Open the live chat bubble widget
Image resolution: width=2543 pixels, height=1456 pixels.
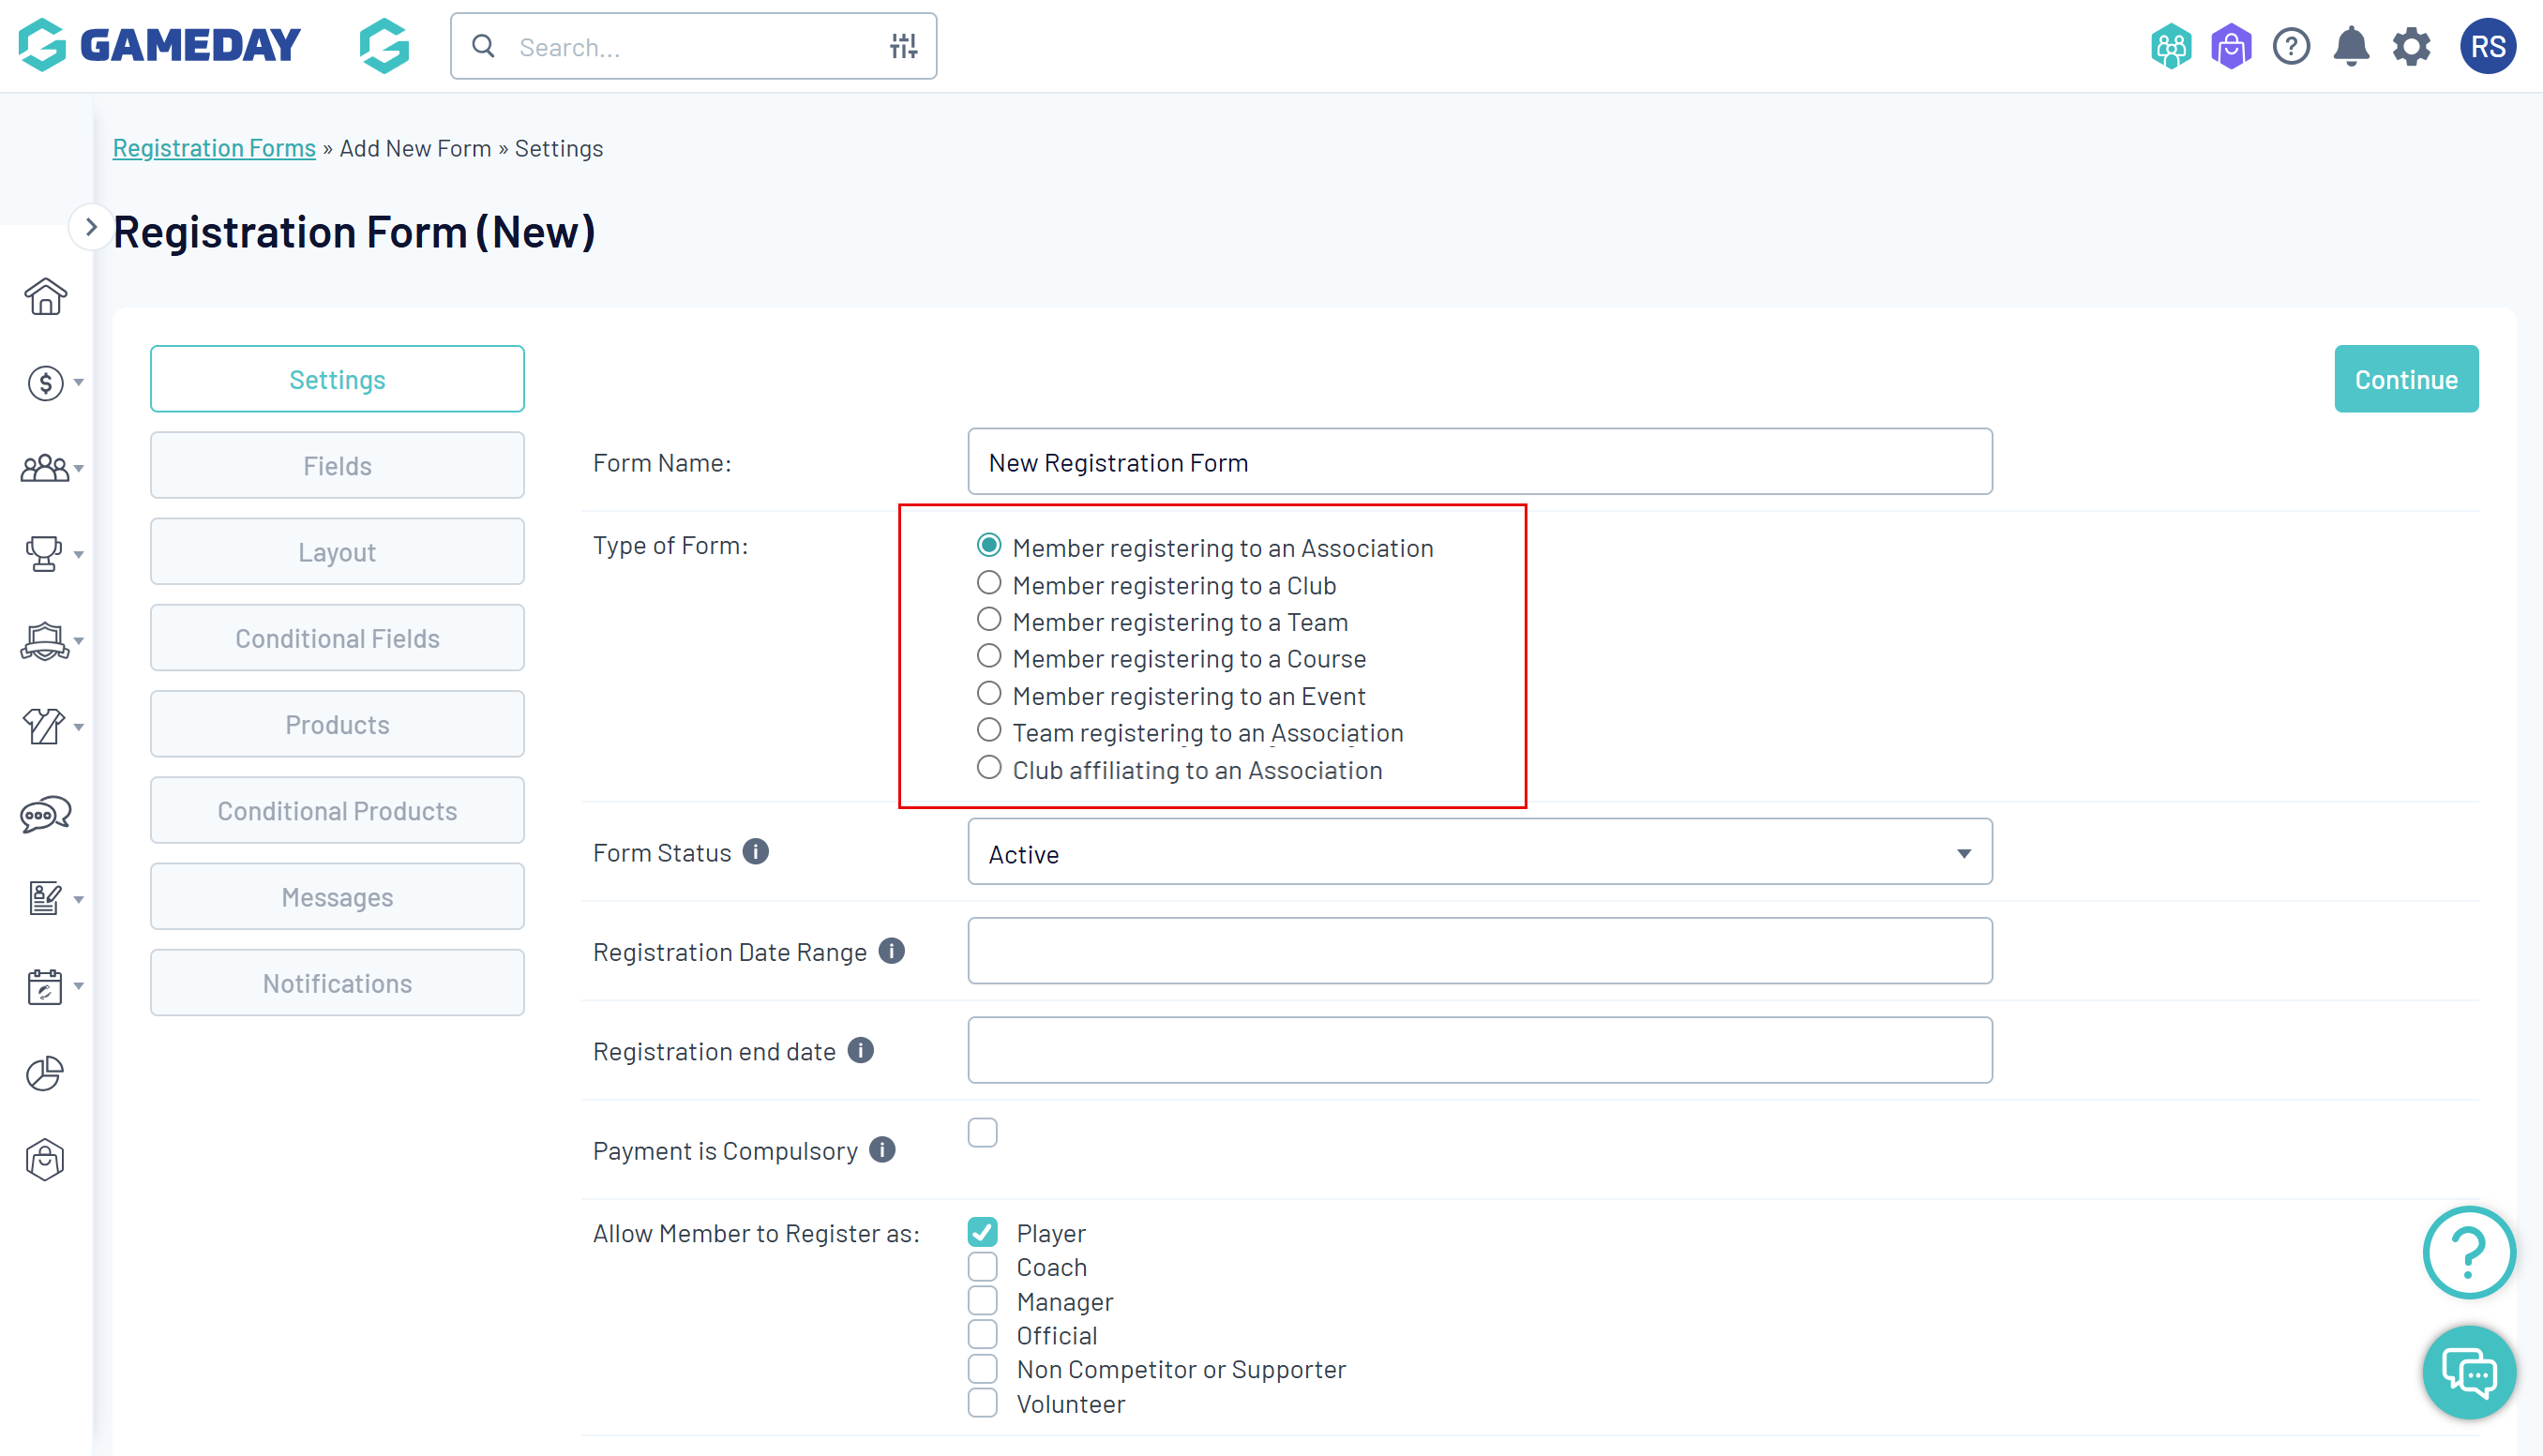[x=2468, y=1372]
